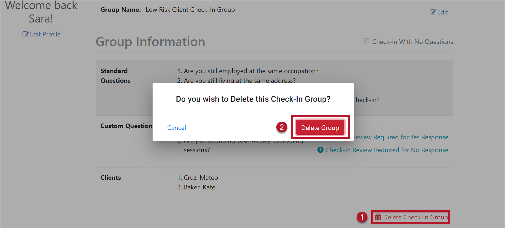This screenshot has height=228, width=505.
Task: Cancel the delete confirmation dialog
Action: (176, 128)
